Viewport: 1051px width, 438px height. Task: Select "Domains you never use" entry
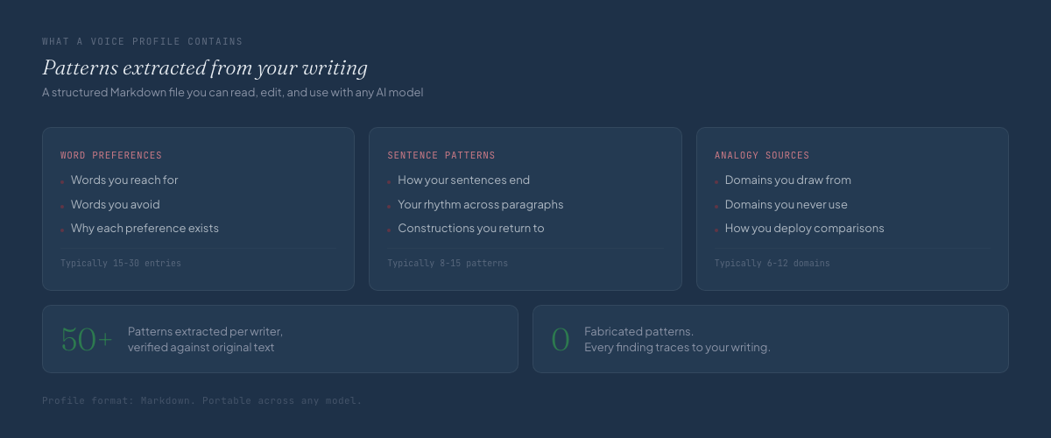pos(786,205)
